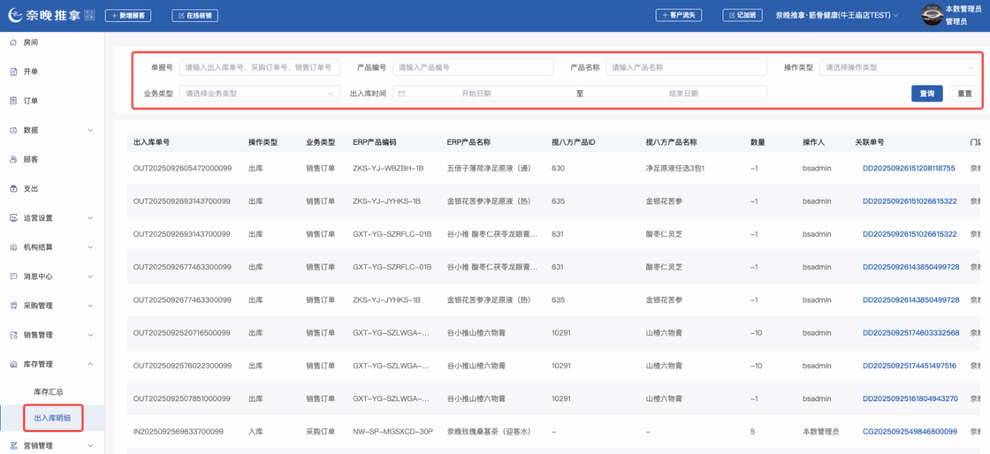The width and height of the screenshot is (990, 454).
Task: Click the 重置 button
Action: (964, 94)
